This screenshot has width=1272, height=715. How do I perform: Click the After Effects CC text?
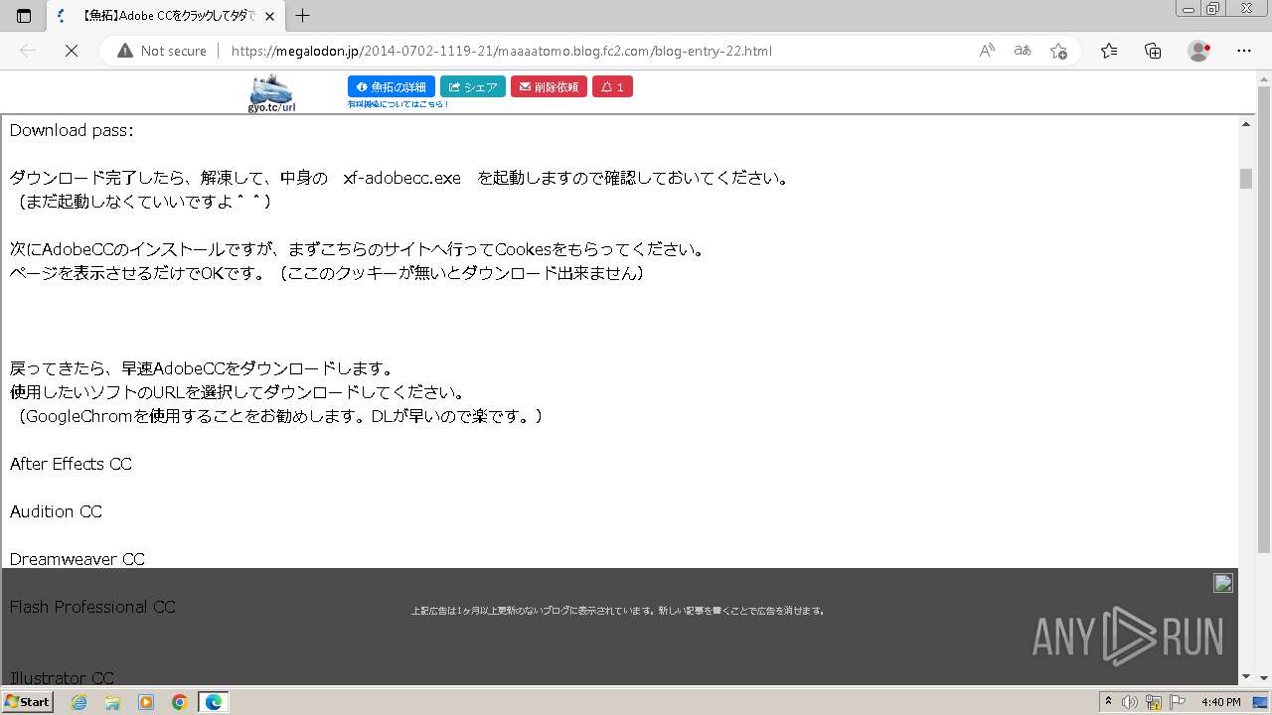coord(71,464)
